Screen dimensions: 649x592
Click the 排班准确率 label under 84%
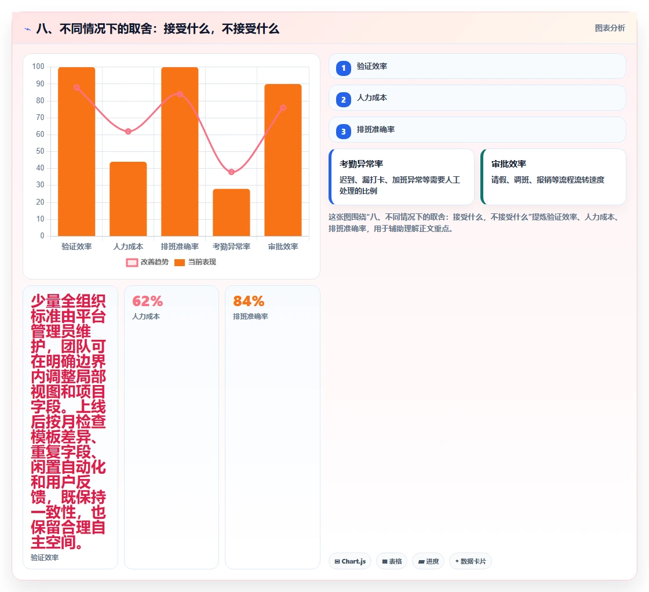pos(250,317)
